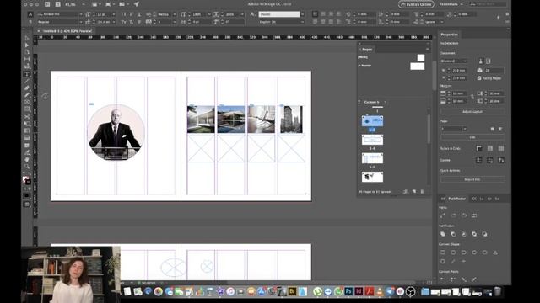Toggle Lock Guides in the Guides section
Viewport: 540px width, 303px height.
[490, 161]
